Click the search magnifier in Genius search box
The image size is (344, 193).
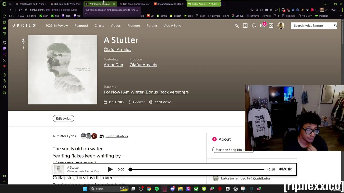(335, 25)
